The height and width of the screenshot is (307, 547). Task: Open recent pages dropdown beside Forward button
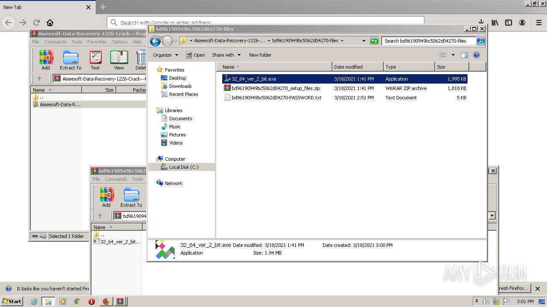[x=175, y=41]
